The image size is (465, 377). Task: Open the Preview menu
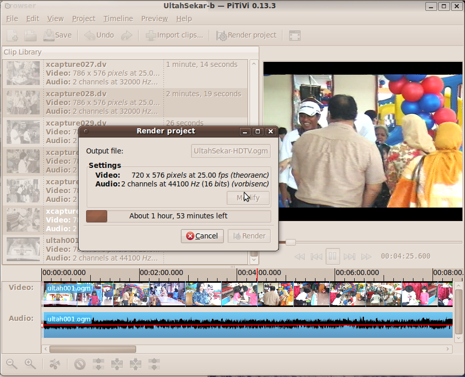click(155, 19)
